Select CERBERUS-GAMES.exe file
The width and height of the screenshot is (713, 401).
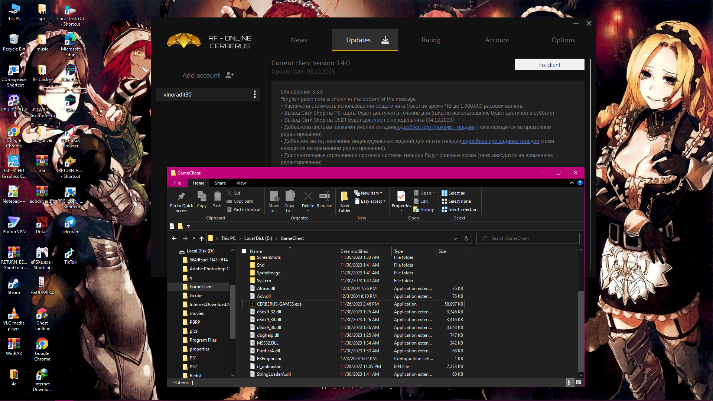(353, 304)
